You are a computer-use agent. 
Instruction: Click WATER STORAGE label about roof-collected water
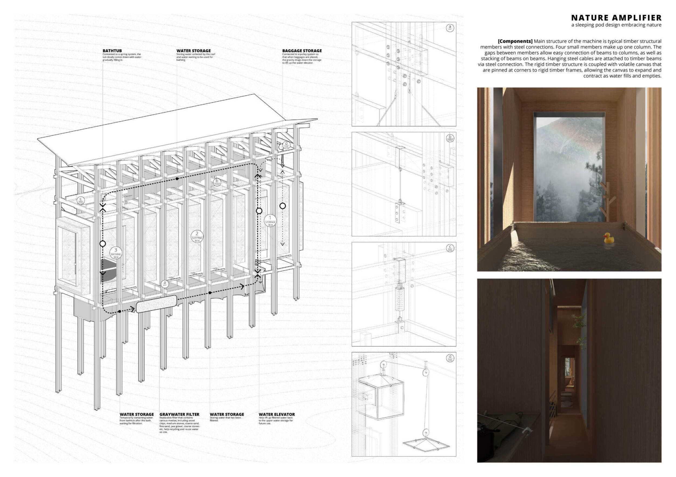tap(193, 51)
